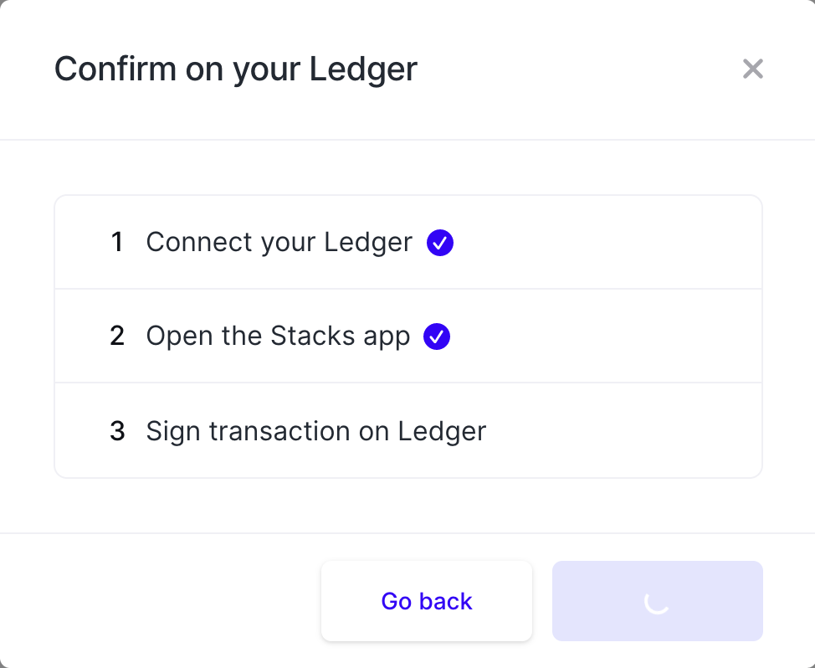Click the progress spinner showing pending confirmation

pyautogui.click(x=657, y=600)
